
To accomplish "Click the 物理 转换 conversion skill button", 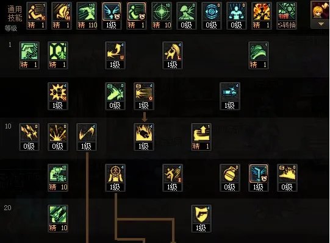I will (x=287, y=16).
